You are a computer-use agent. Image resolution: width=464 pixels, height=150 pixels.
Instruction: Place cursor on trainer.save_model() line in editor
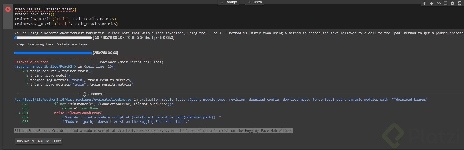pos(34,14)
